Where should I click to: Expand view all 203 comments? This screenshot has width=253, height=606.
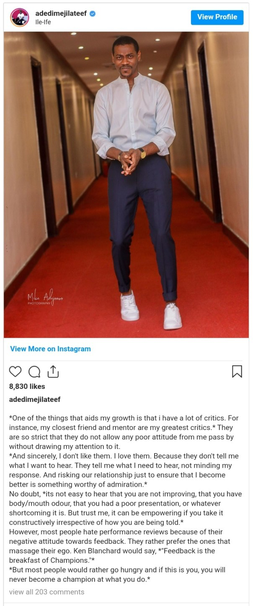[46, 592]
